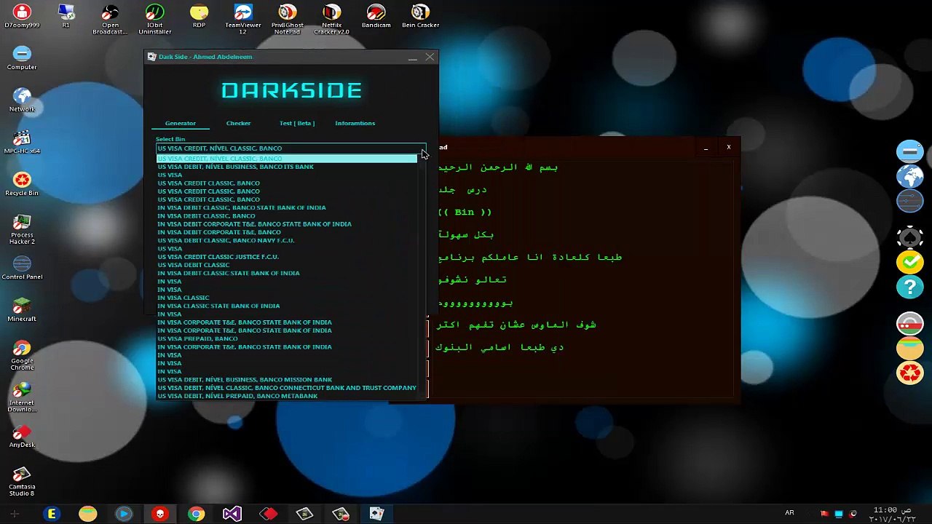This screenshot has height=524, width=932.
Task: Click the question mark dock icon
Action: pos(910,287)
